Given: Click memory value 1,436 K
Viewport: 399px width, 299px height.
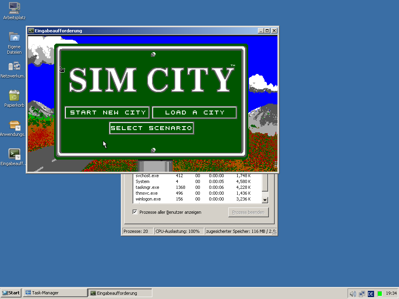Looking at the screenshot, I should 243,193.
